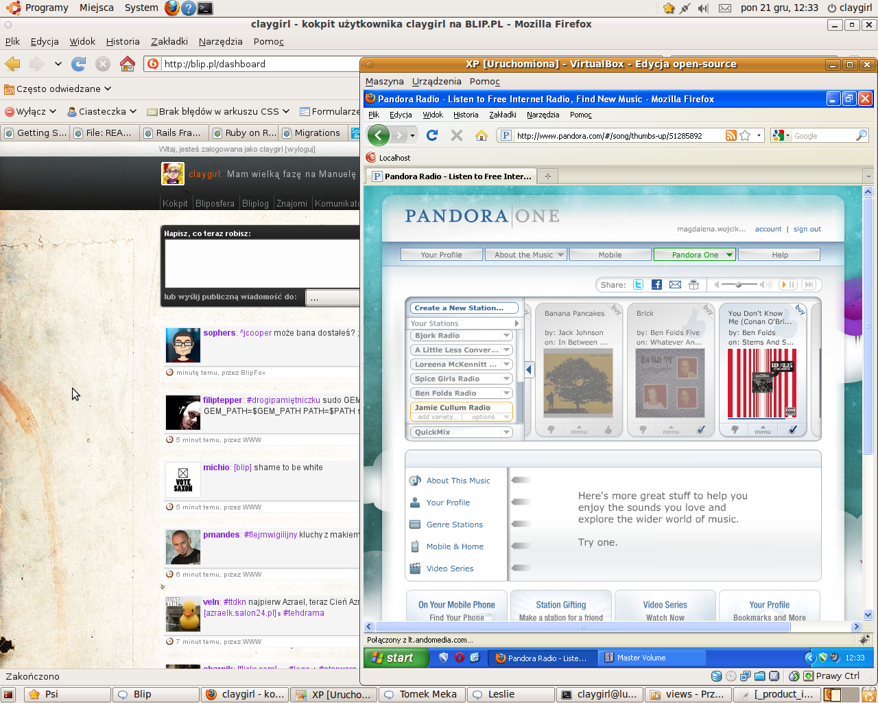878x703 pixels.
Task: Share the song via email envelope icon
Action: coord(675,285)
